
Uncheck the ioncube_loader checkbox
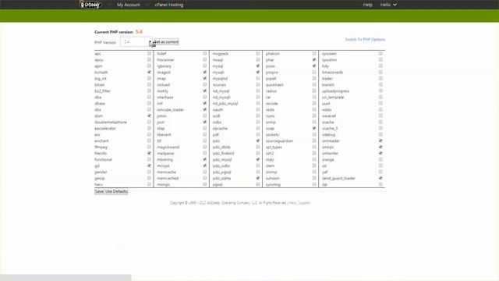(x=205, y=109)
